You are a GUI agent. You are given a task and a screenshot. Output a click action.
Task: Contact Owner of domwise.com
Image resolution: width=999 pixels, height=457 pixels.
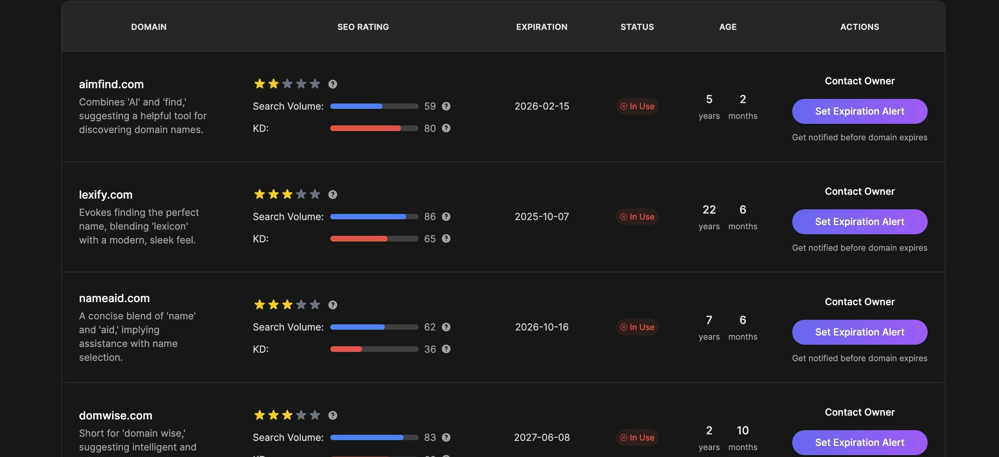[x=859, y=412]
